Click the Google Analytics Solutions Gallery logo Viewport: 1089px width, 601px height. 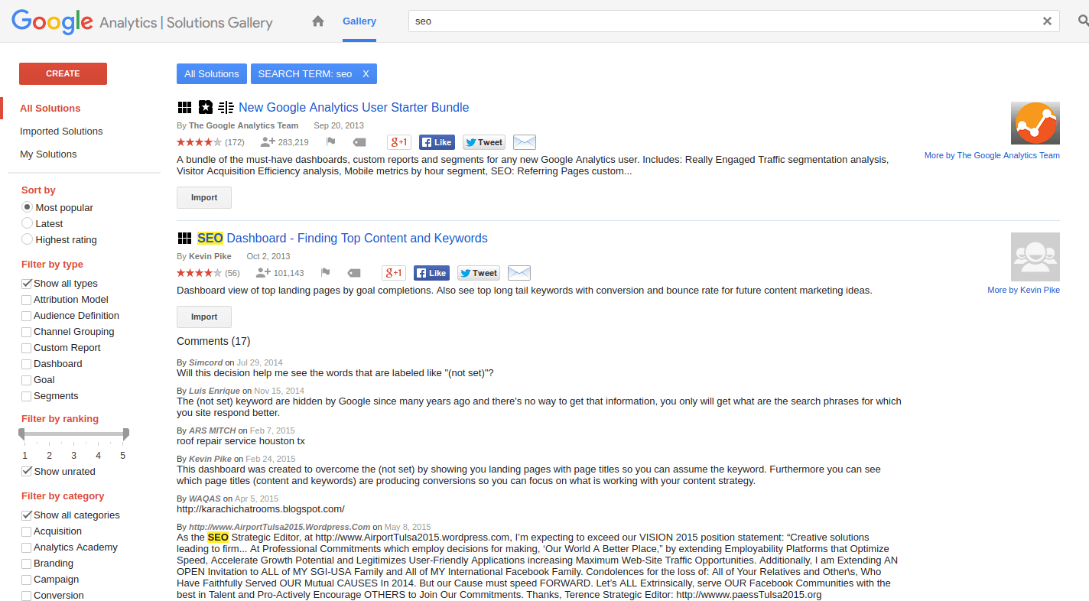[142, 21]
